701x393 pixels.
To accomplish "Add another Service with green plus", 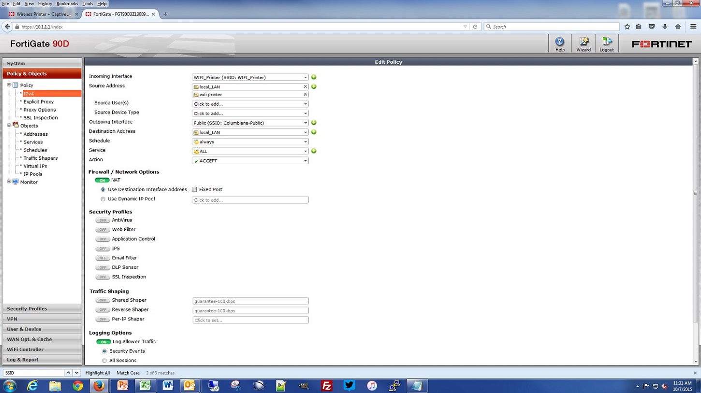I will click(x=314, y=151).
